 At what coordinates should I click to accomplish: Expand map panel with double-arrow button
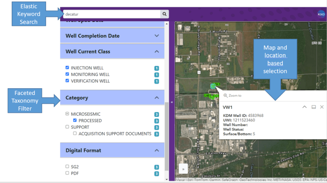tap(183, 169)
